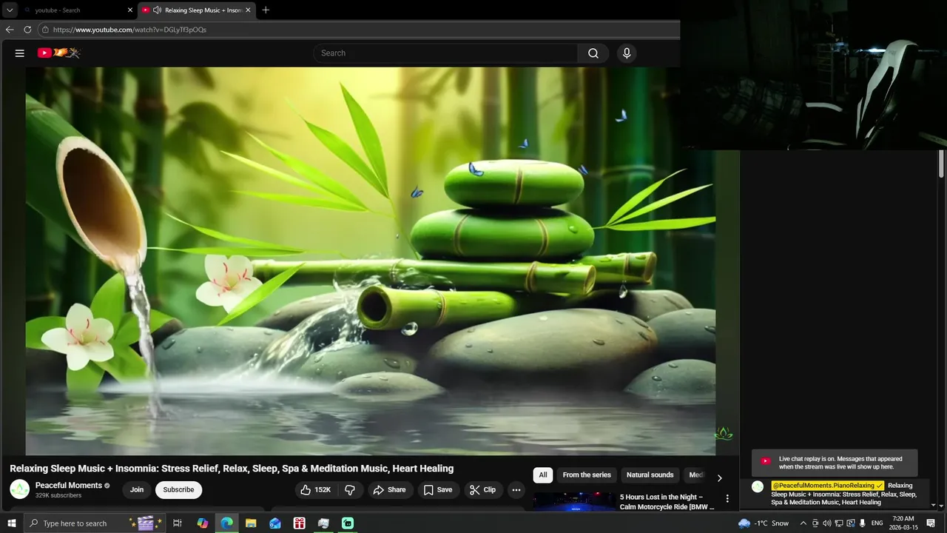Go back in the browser

pos(10,30)
